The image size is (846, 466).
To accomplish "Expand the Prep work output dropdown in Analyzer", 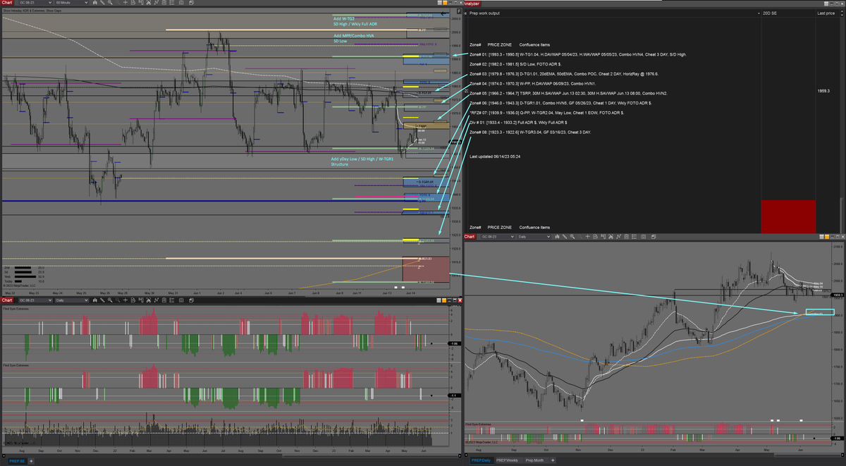I will click(x=759, y=13).
